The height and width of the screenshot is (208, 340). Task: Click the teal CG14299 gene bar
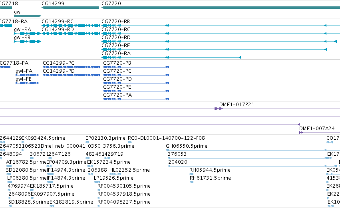click(70, 8)
